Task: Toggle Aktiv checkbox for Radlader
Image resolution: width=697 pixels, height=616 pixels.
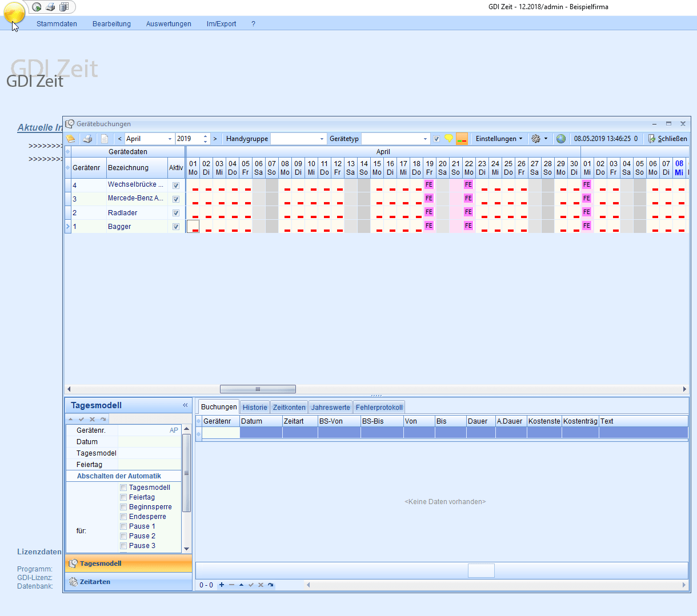Action: point(176,213)
